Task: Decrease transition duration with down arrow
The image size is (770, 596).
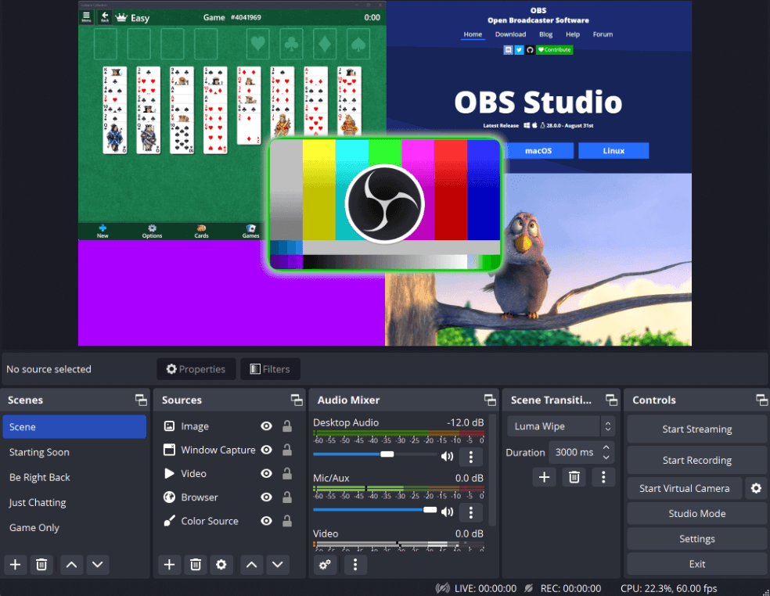Action: [606, 457]
